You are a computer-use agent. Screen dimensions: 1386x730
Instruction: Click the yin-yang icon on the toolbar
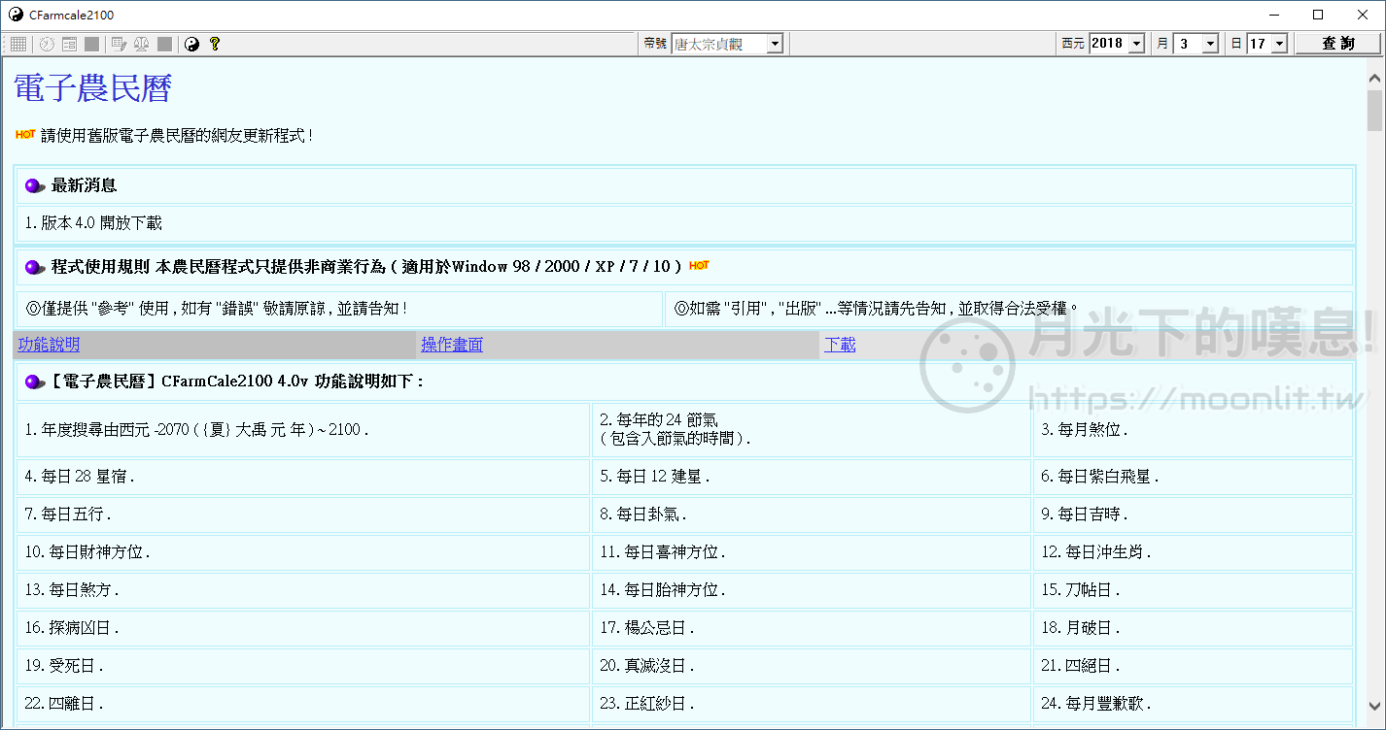[x=191, y=44]
